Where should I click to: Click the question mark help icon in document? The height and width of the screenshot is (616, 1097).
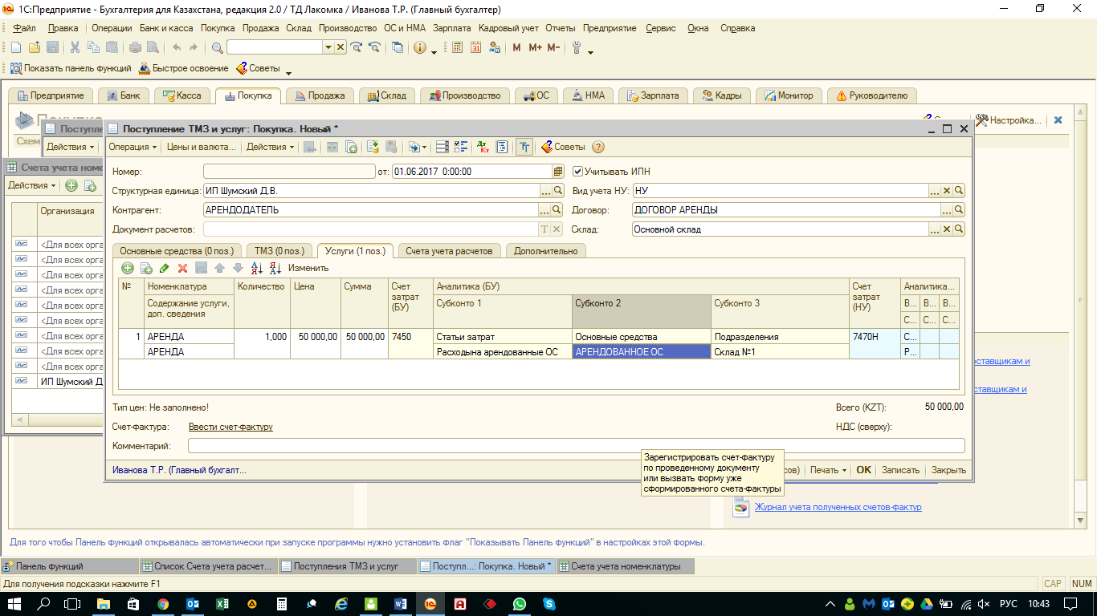597,147
